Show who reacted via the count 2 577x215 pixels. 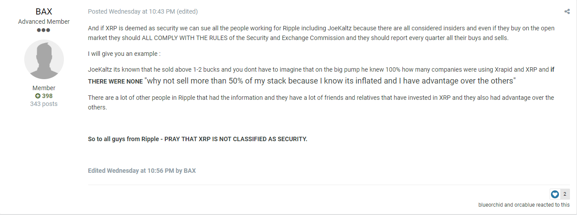[565, 194]
